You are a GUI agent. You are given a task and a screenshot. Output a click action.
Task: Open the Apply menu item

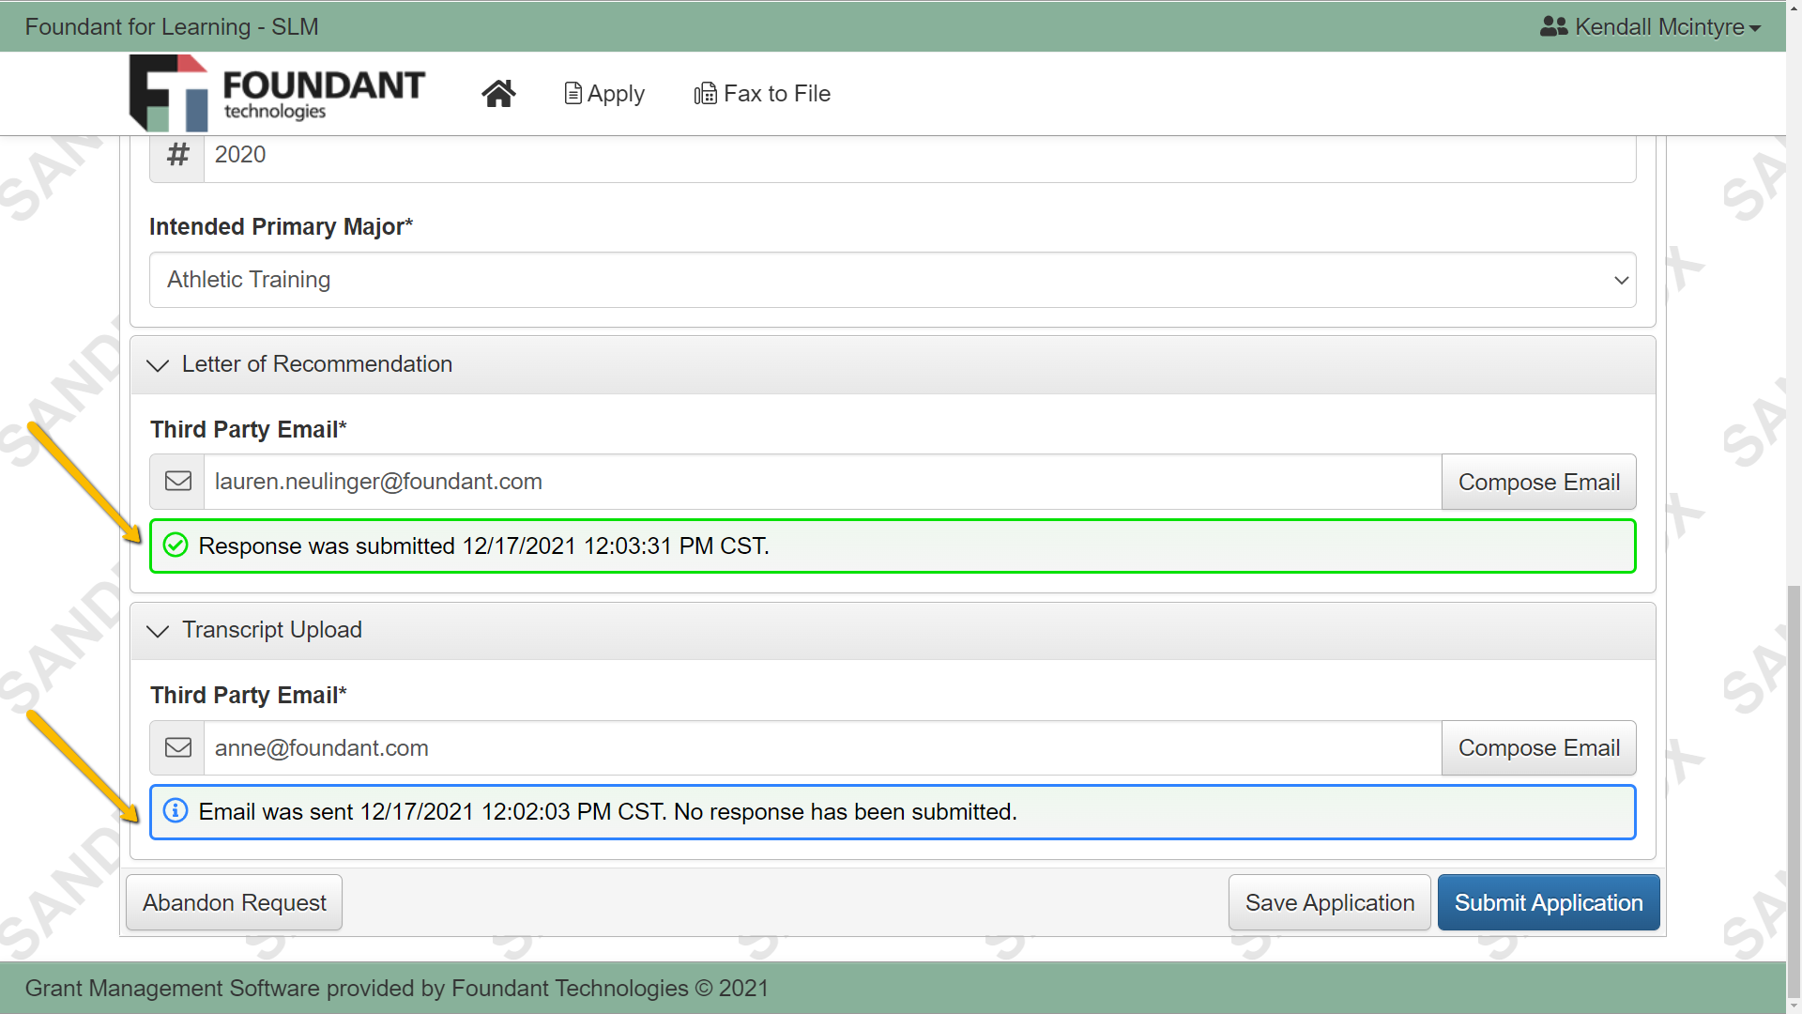click(604, 93)
